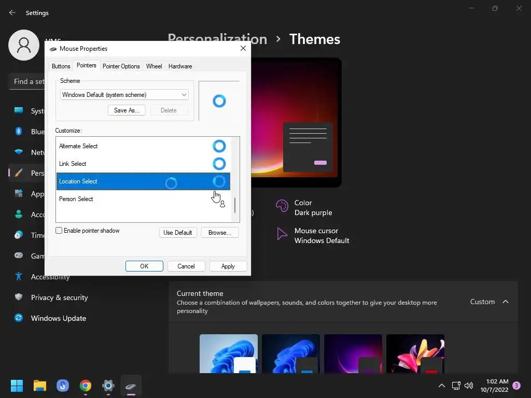Cancel the Mouse Properties dialog
This screenshot has height=398, width=531.
click(186, 266)
